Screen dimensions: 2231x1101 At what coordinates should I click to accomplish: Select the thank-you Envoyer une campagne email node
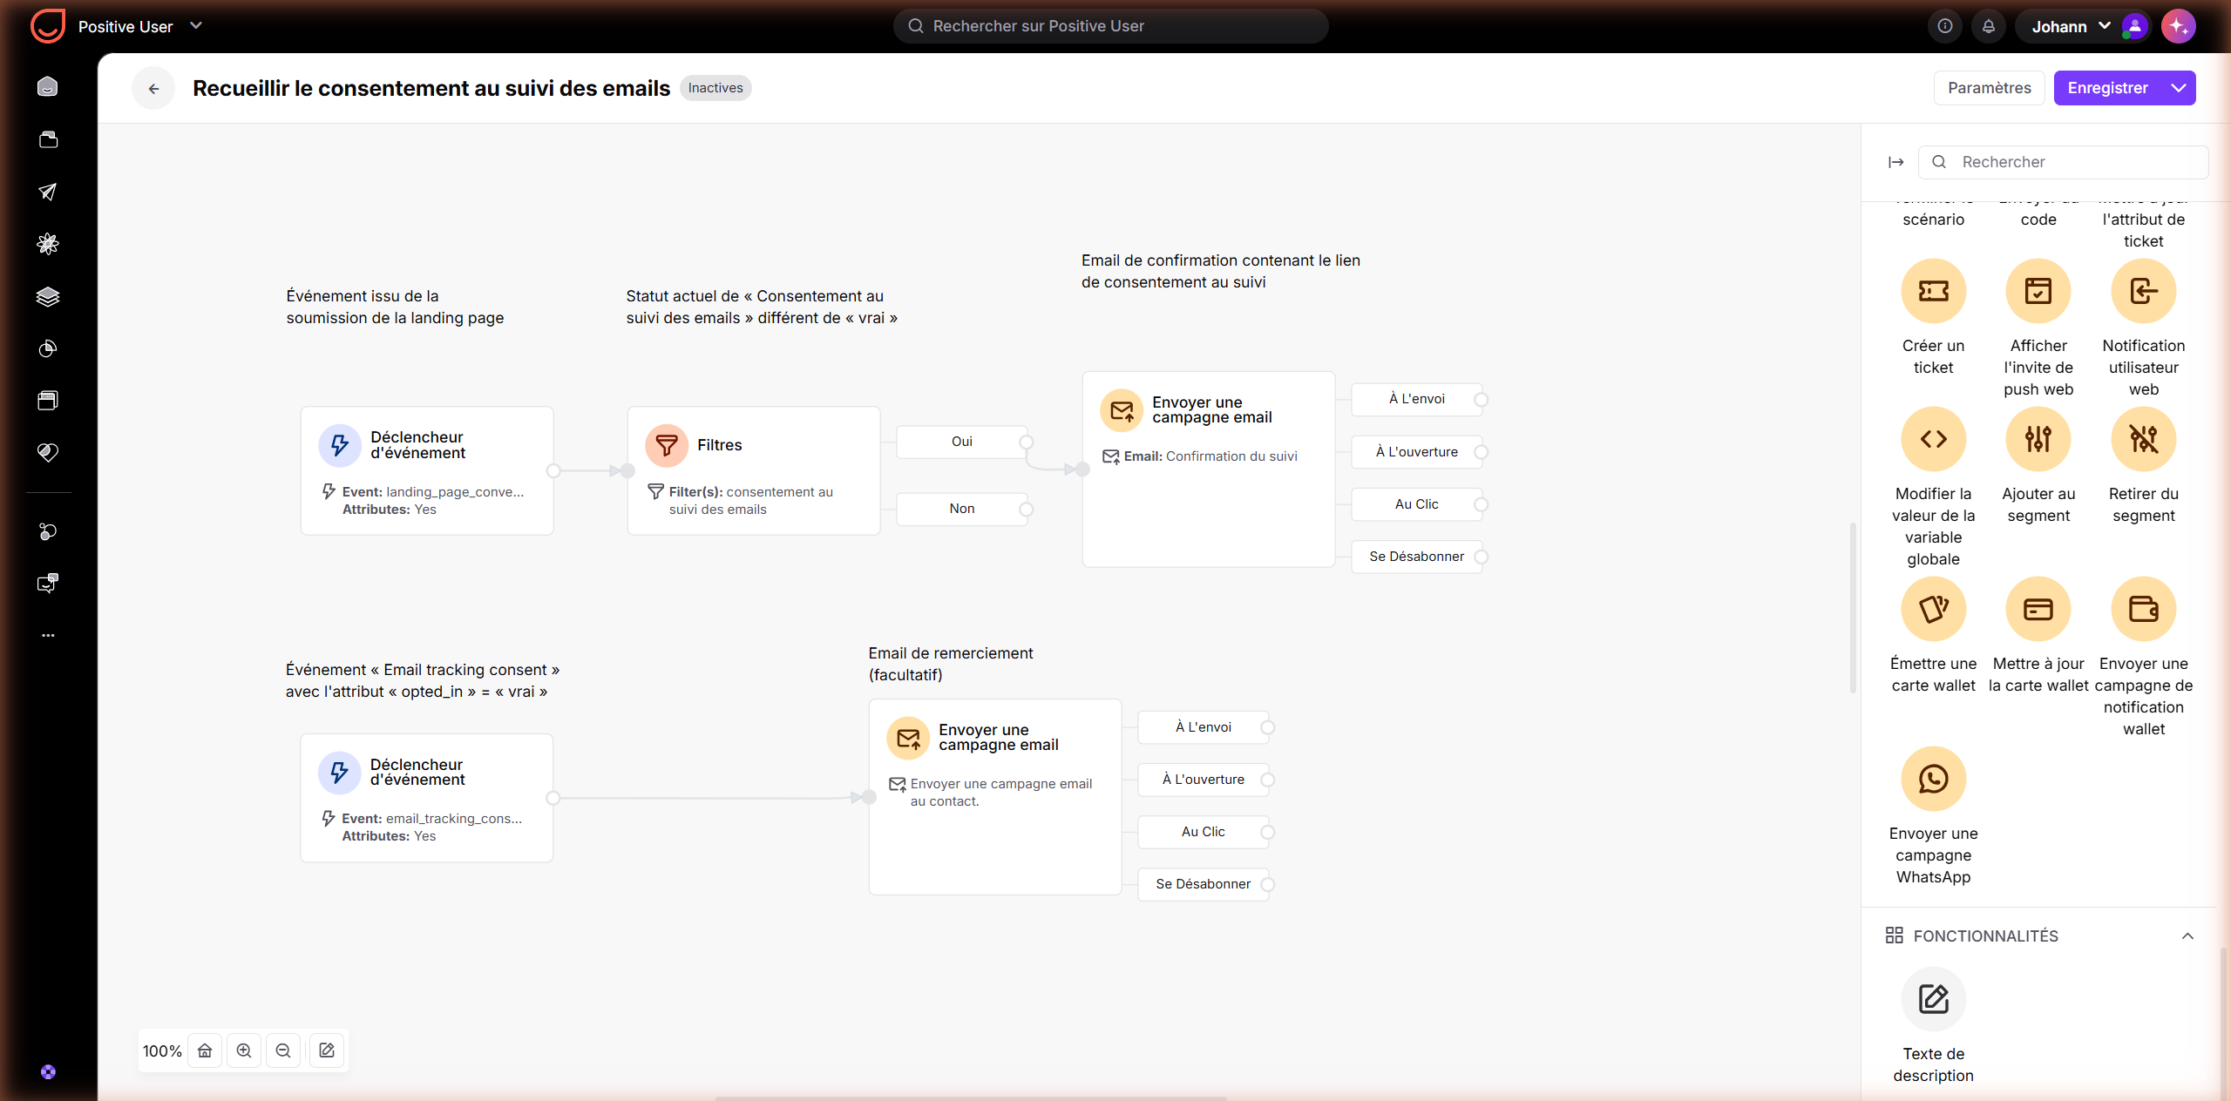click(x=995, y=797)
